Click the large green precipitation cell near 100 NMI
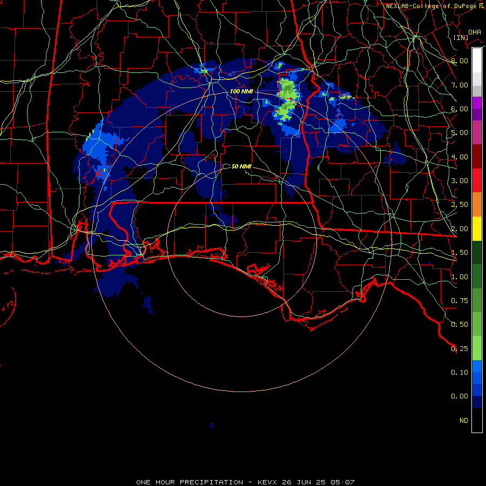 point(288,99)
